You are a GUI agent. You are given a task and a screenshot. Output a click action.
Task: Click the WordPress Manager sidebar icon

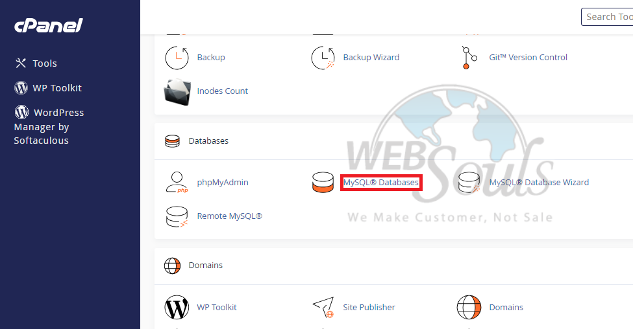22,112
